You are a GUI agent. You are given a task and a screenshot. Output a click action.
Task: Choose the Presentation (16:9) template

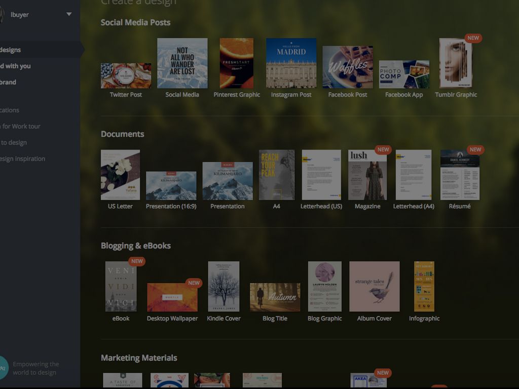(171, 186)
